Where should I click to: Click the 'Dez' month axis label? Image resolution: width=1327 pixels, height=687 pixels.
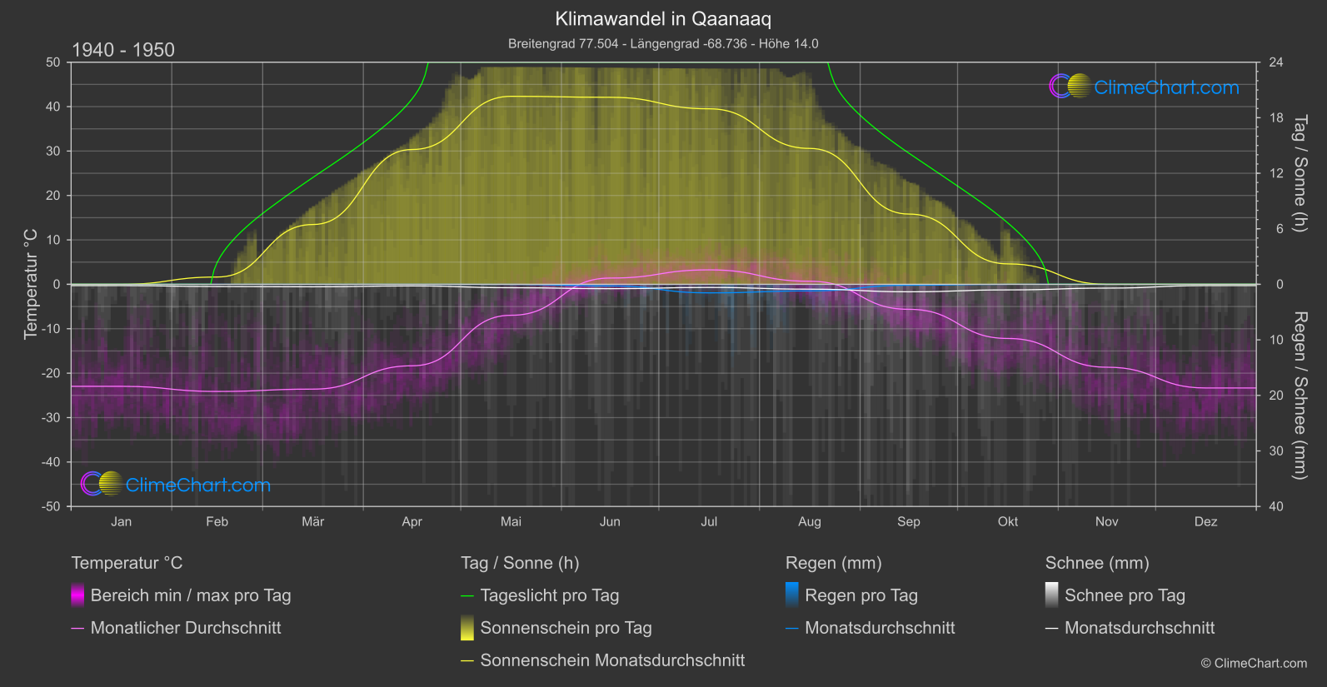(x=1205, y=521)
